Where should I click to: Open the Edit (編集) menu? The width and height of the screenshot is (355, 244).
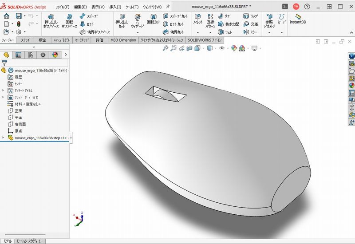tap(80, 7)
